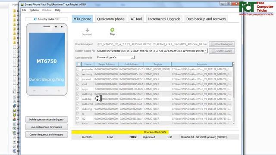
Task: Toggle the preloader row checkbox
Action: pyautogui.click(x=78, y=69)
